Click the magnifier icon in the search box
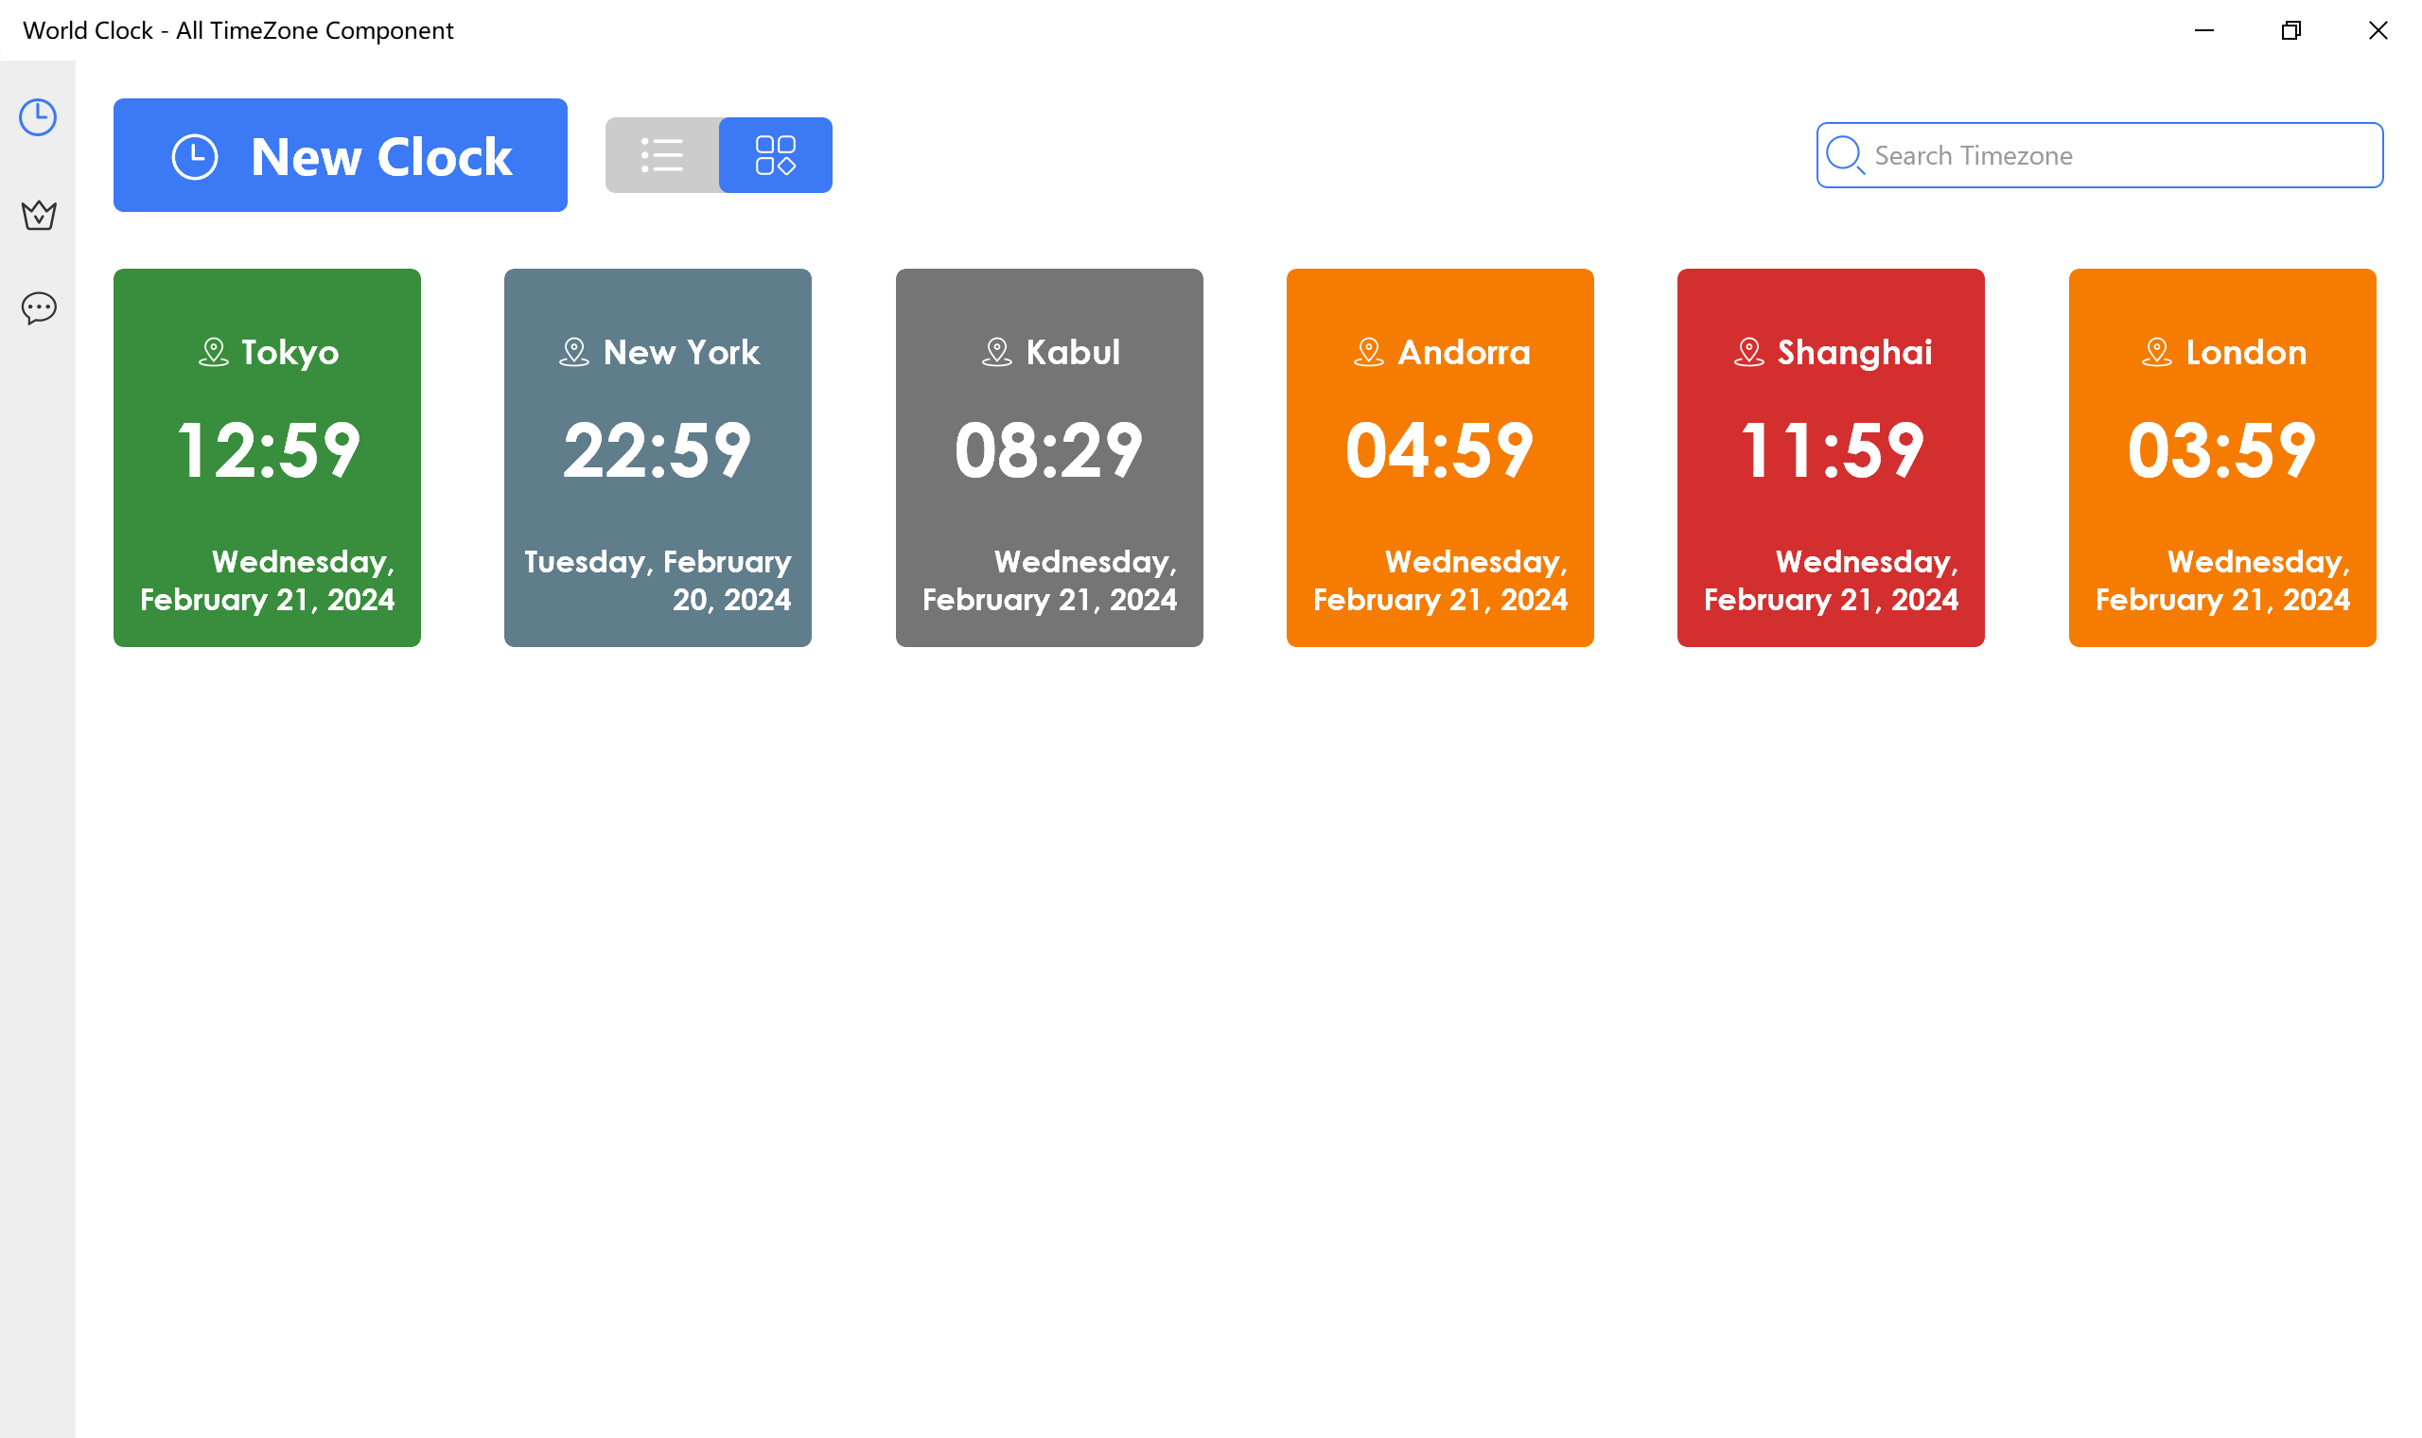2422x1438 pixels. [1845, 155]
